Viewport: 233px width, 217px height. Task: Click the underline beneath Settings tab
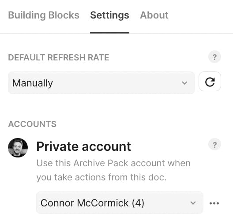109,33
